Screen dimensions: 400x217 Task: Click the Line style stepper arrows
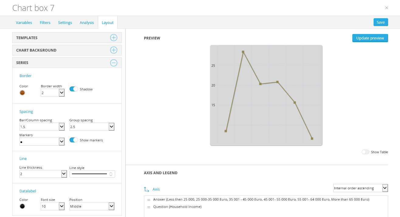click(111, 174)
